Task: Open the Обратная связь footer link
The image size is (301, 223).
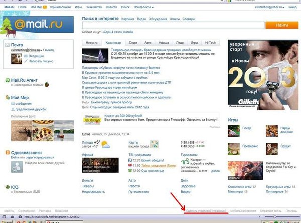Action: [271, 211]
